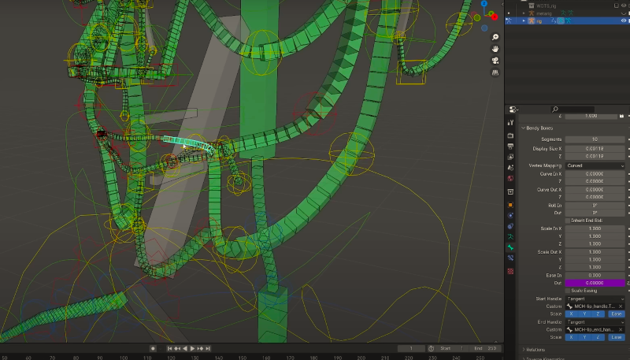Click the Segments value field
Screen dimensions: 630x360
[595, 139]
